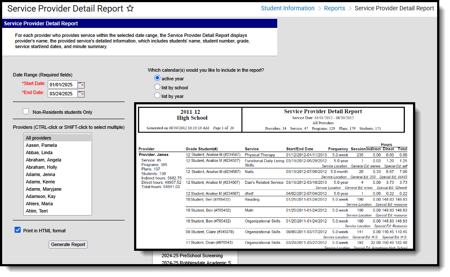The height and width of the screenshot is (277, 450).
Task: Click the Service Provider Detail Report blue header
Action: tap(140, 24)
